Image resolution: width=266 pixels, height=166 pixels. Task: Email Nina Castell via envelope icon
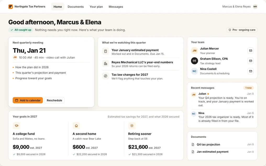click(250, 71)
